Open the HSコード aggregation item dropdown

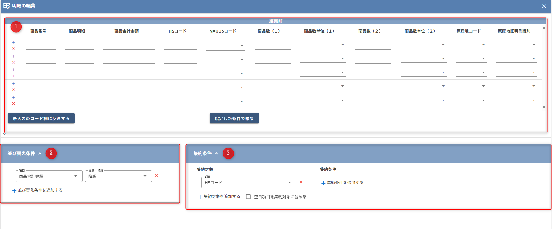pyautogui.click(x=248, y=182)
